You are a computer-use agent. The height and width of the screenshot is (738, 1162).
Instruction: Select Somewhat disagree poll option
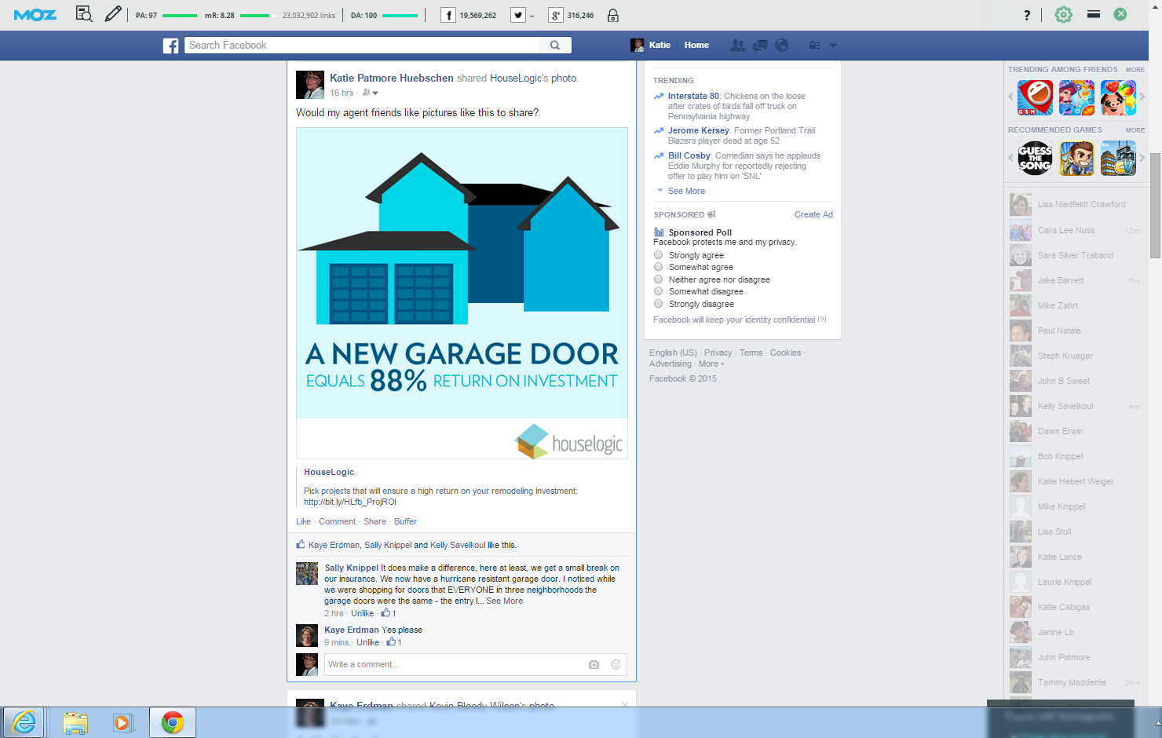click(659, 291)
